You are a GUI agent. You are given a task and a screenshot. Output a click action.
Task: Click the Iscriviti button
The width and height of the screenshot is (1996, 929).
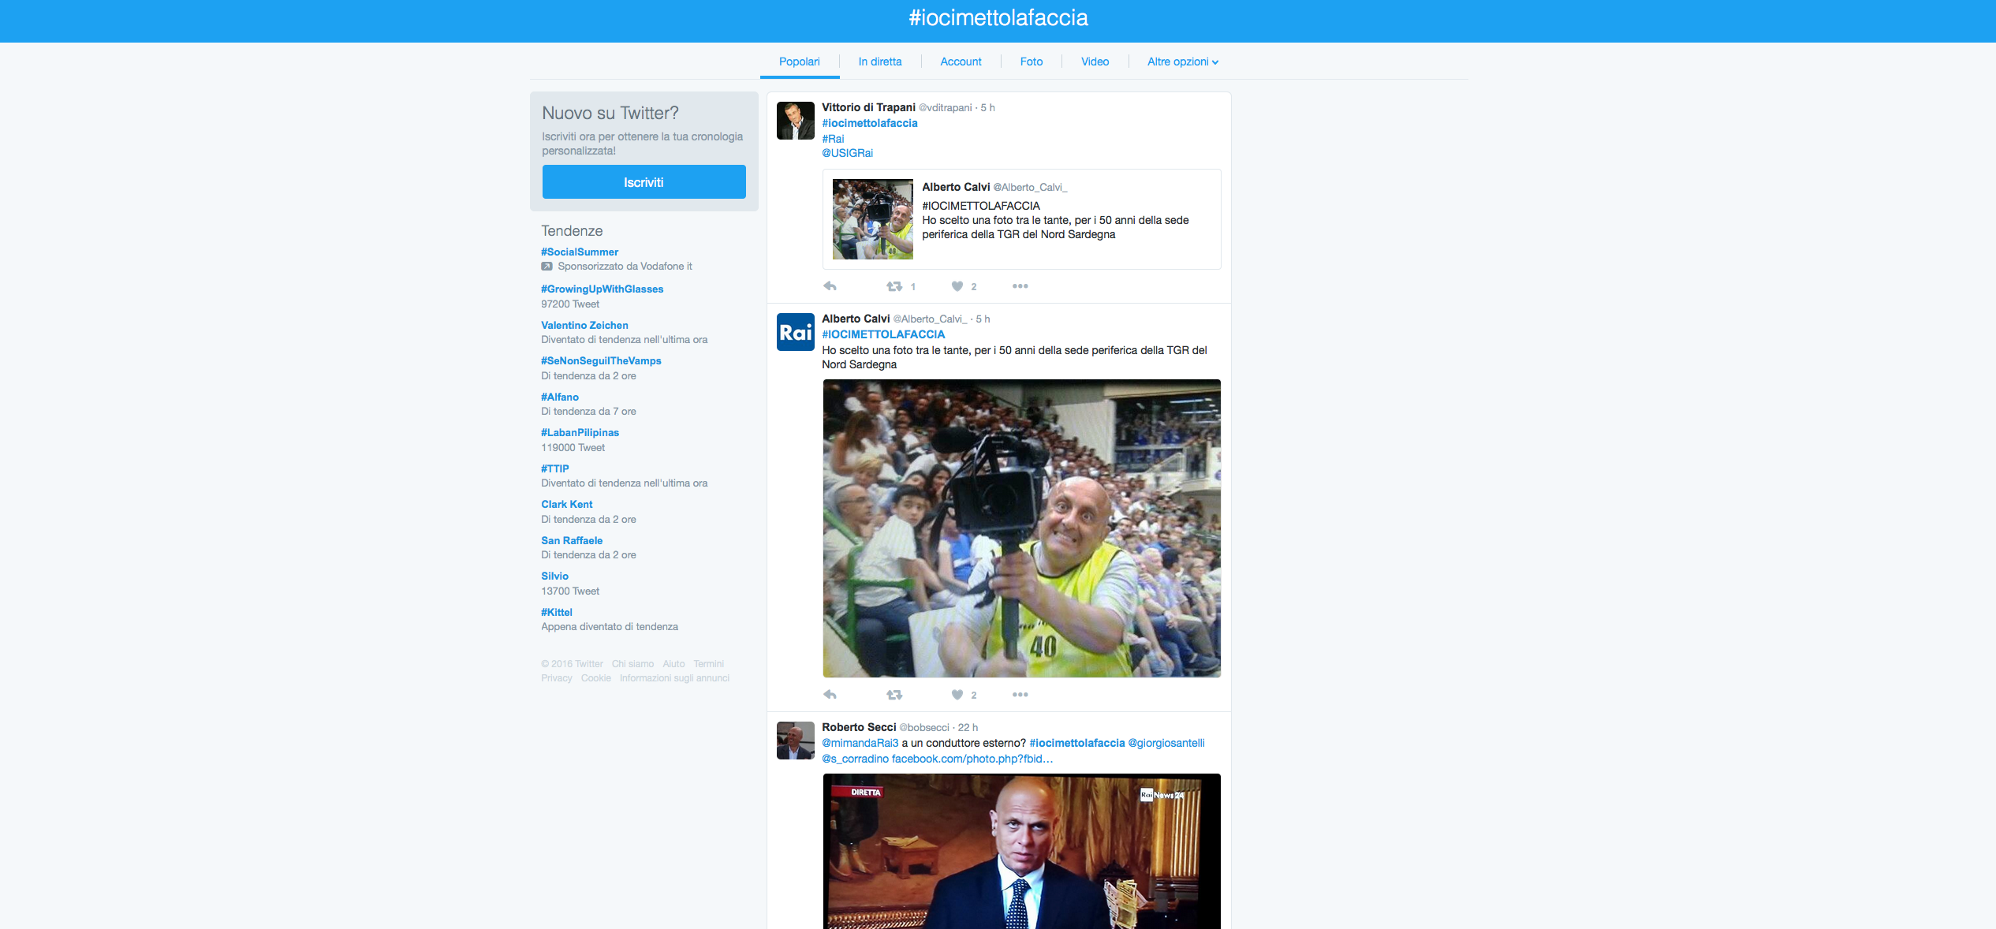point(643,181)
